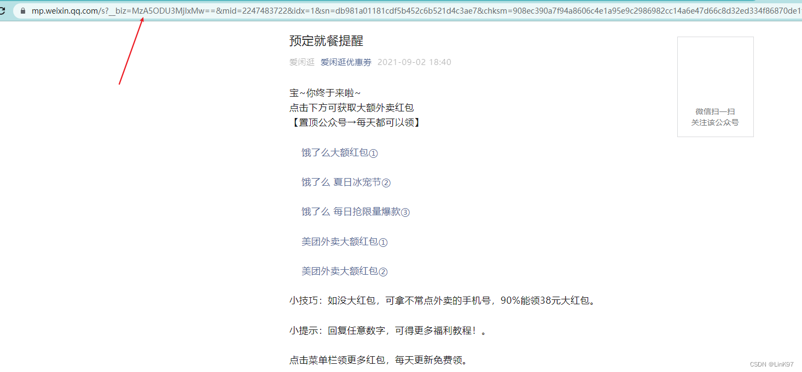Open the 饿了么 夏日冰宠节② link
The image size is (802, 372).
click(x=345, y=182)
